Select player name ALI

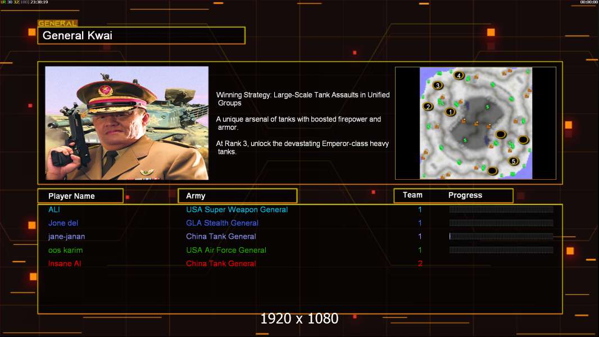tap(54, 210)
